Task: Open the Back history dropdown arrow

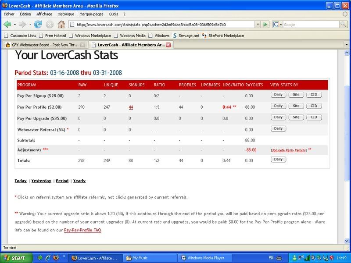Action: coord(15,25)
